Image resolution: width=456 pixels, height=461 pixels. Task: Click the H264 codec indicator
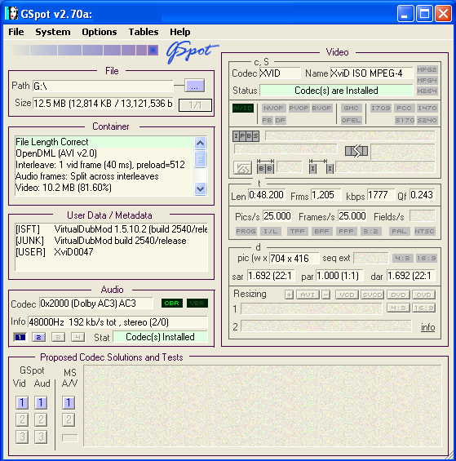pos(427,91)
